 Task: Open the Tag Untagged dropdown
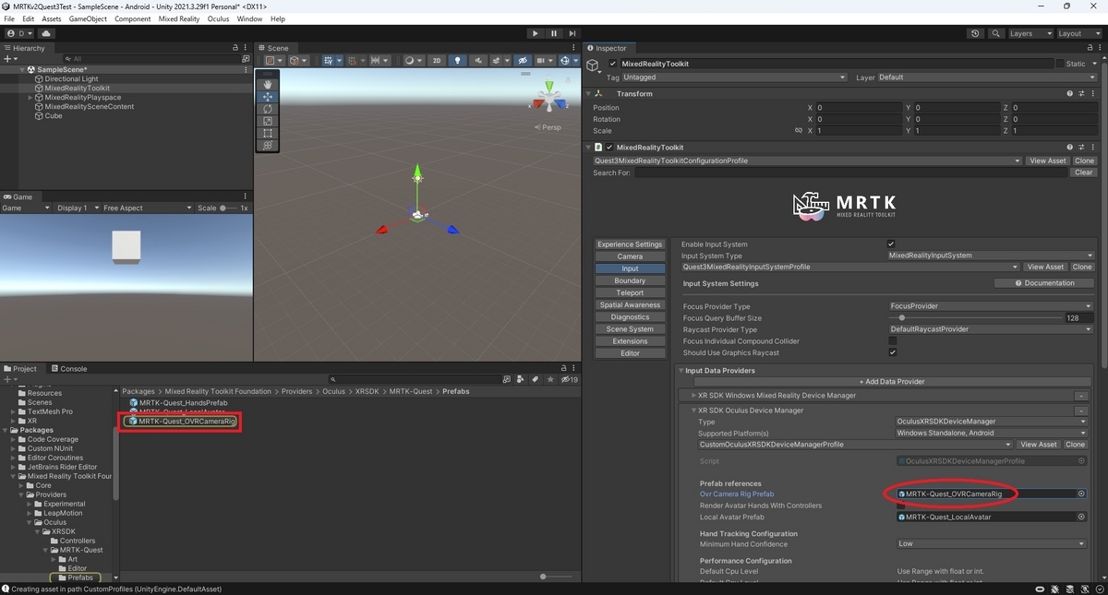(735, 77)
